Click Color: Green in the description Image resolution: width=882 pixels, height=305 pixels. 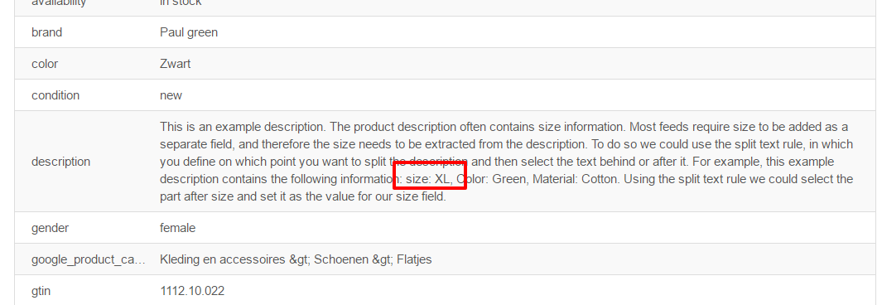click(491, 180)
